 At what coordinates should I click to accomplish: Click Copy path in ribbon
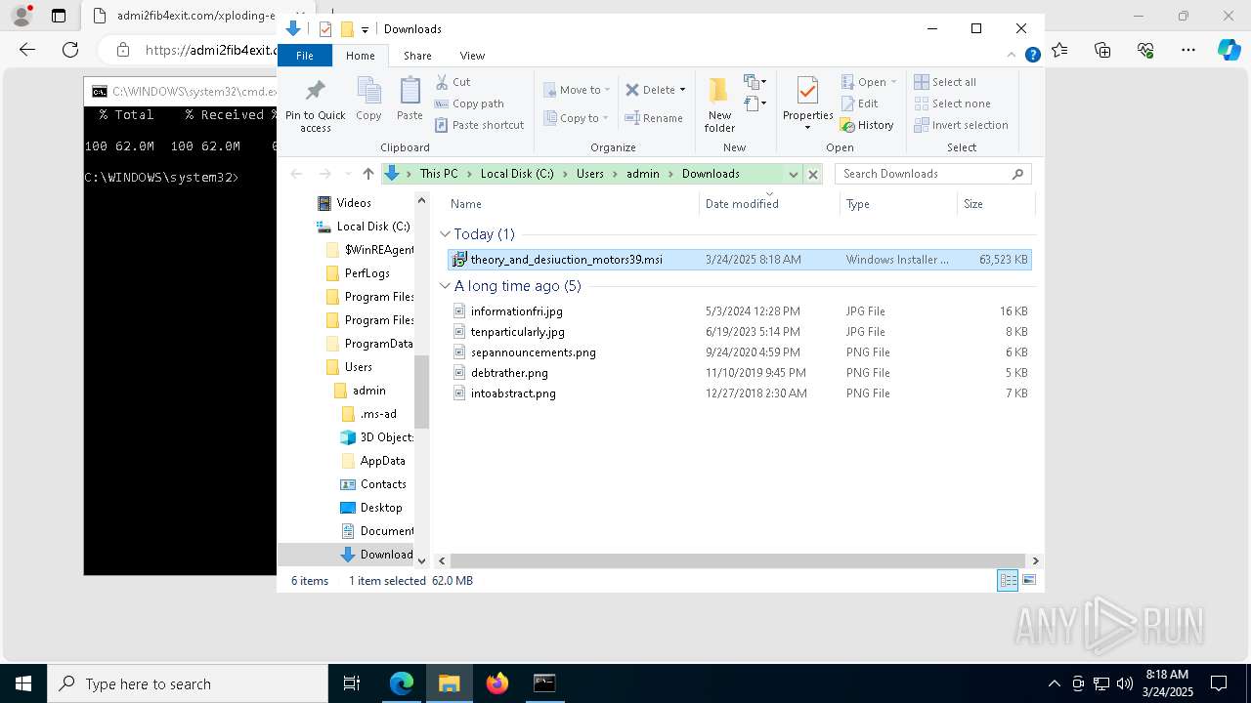click(469, 103)
